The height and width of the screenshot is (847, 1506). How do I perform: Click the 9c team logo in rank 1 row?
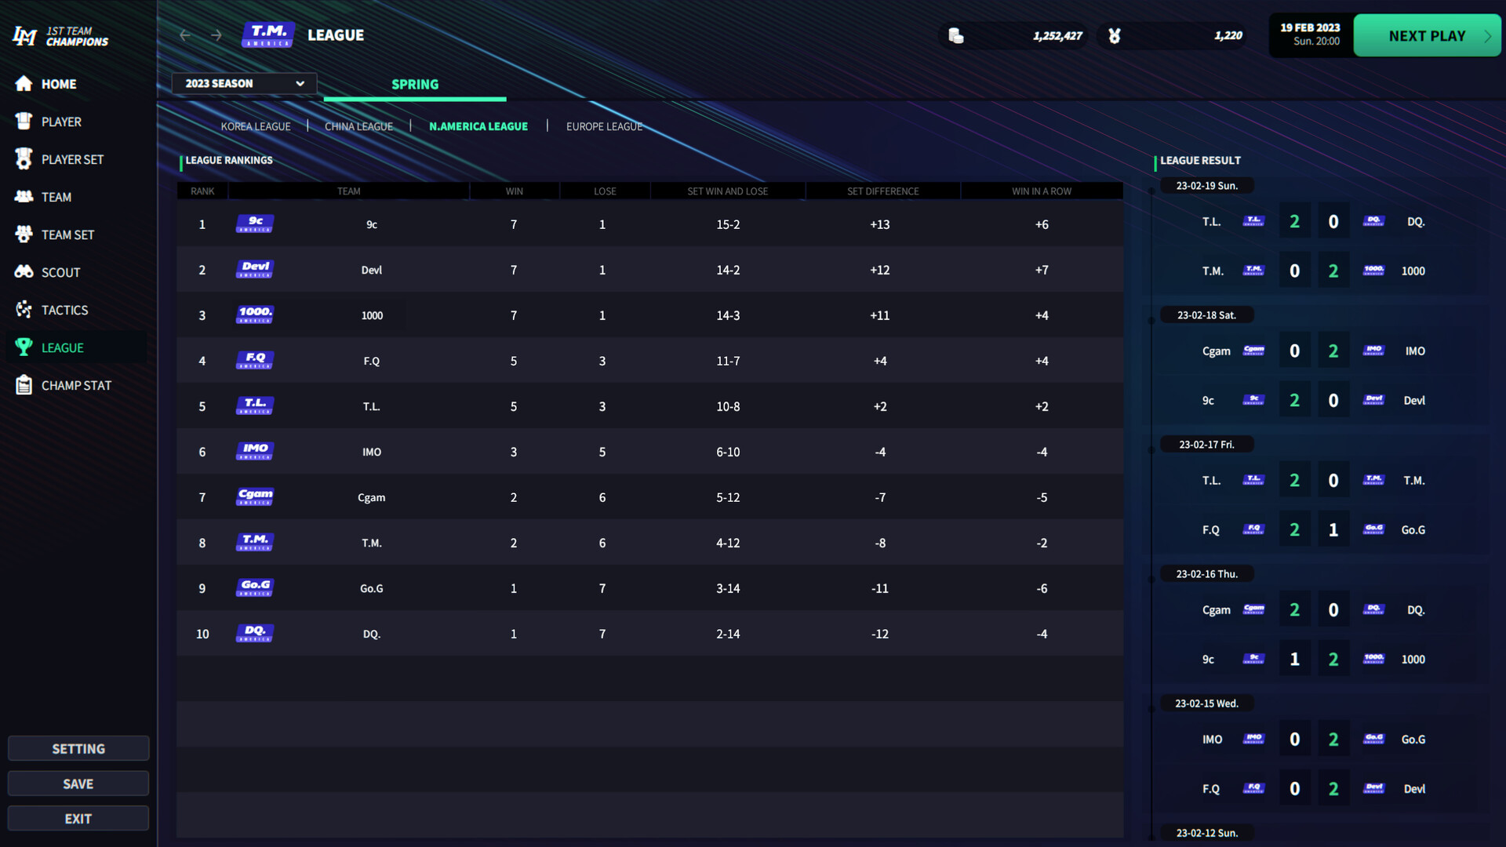tap(253, 224)
